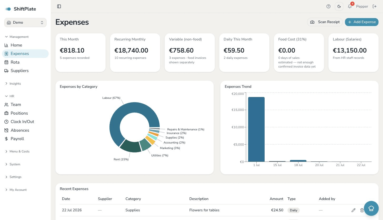Image resolution: width=383 pixels, height=220 pixels.
Task: Open the Positions page
Action: (25, 113)
